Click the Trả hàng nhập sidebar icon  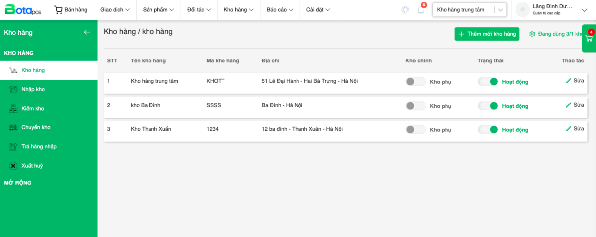pos(13,147)
